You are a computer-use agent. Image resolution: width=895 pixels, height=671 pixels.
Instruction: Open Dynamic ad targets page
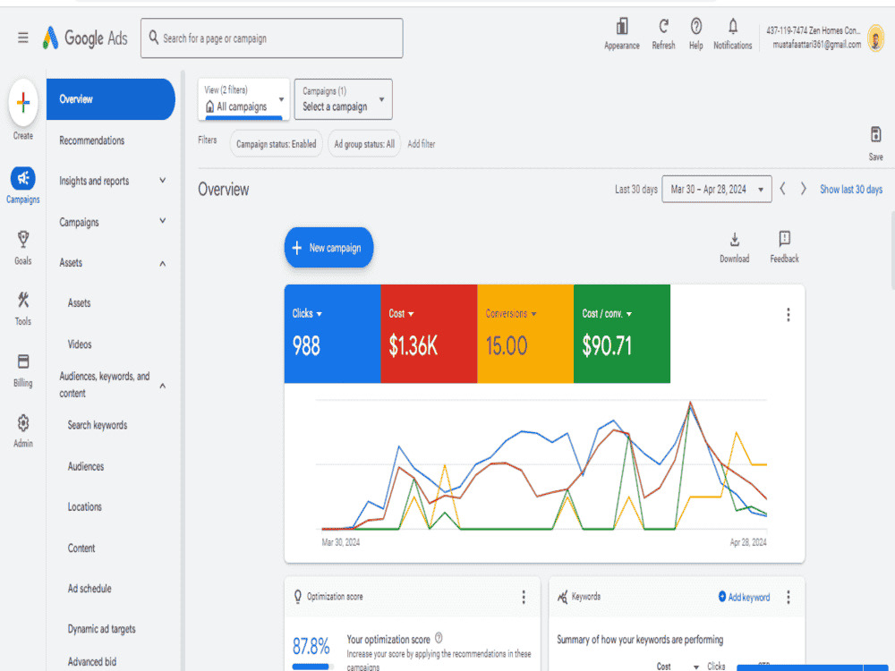[102, 629]
